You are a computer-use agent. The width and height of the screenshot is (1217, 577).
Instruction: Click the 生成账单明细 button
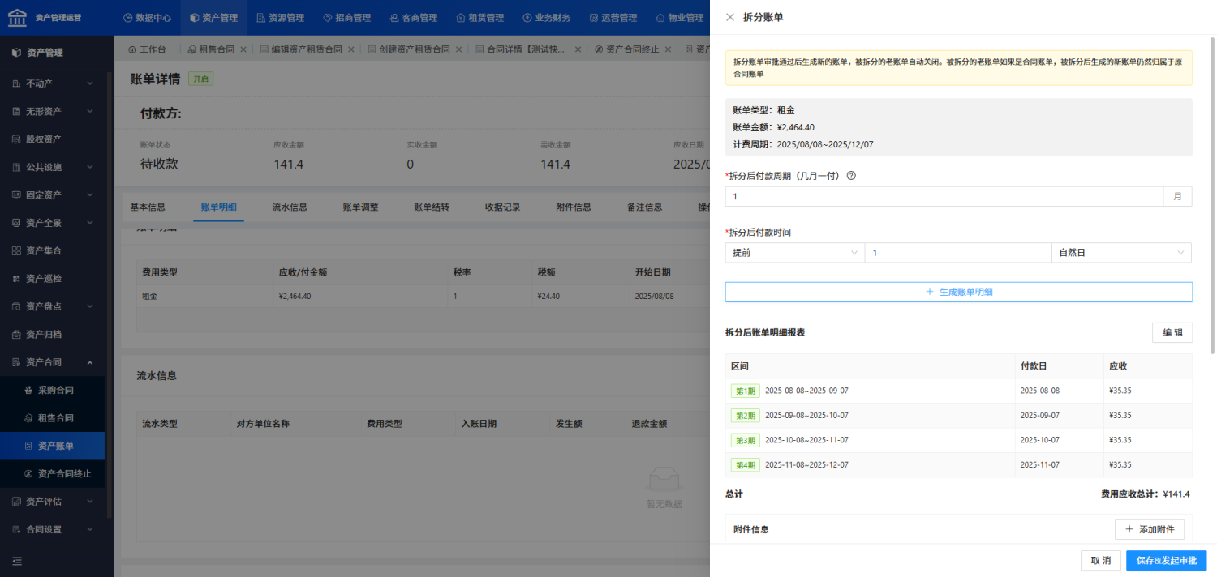(958, 292)
